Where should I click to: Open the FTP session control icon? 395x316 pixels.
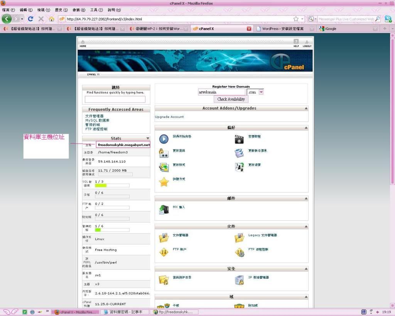240,252
